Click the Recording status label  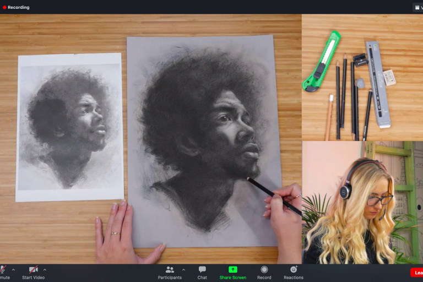pos(19,8)
